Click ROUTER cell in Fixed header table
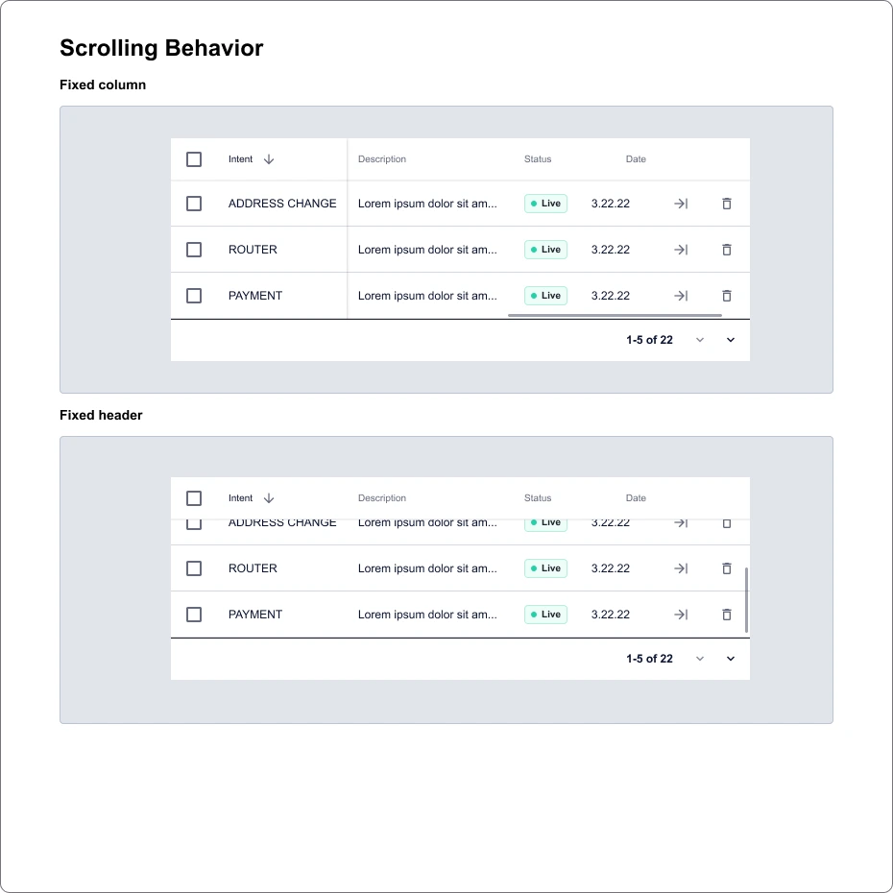This screenshot has width=893, height=893. coord(253,568)
